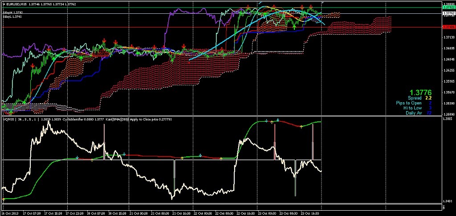This screenshot has width=456, height=216.
Task: Click the 16 Oct 2013 date label
Action: 9,213
